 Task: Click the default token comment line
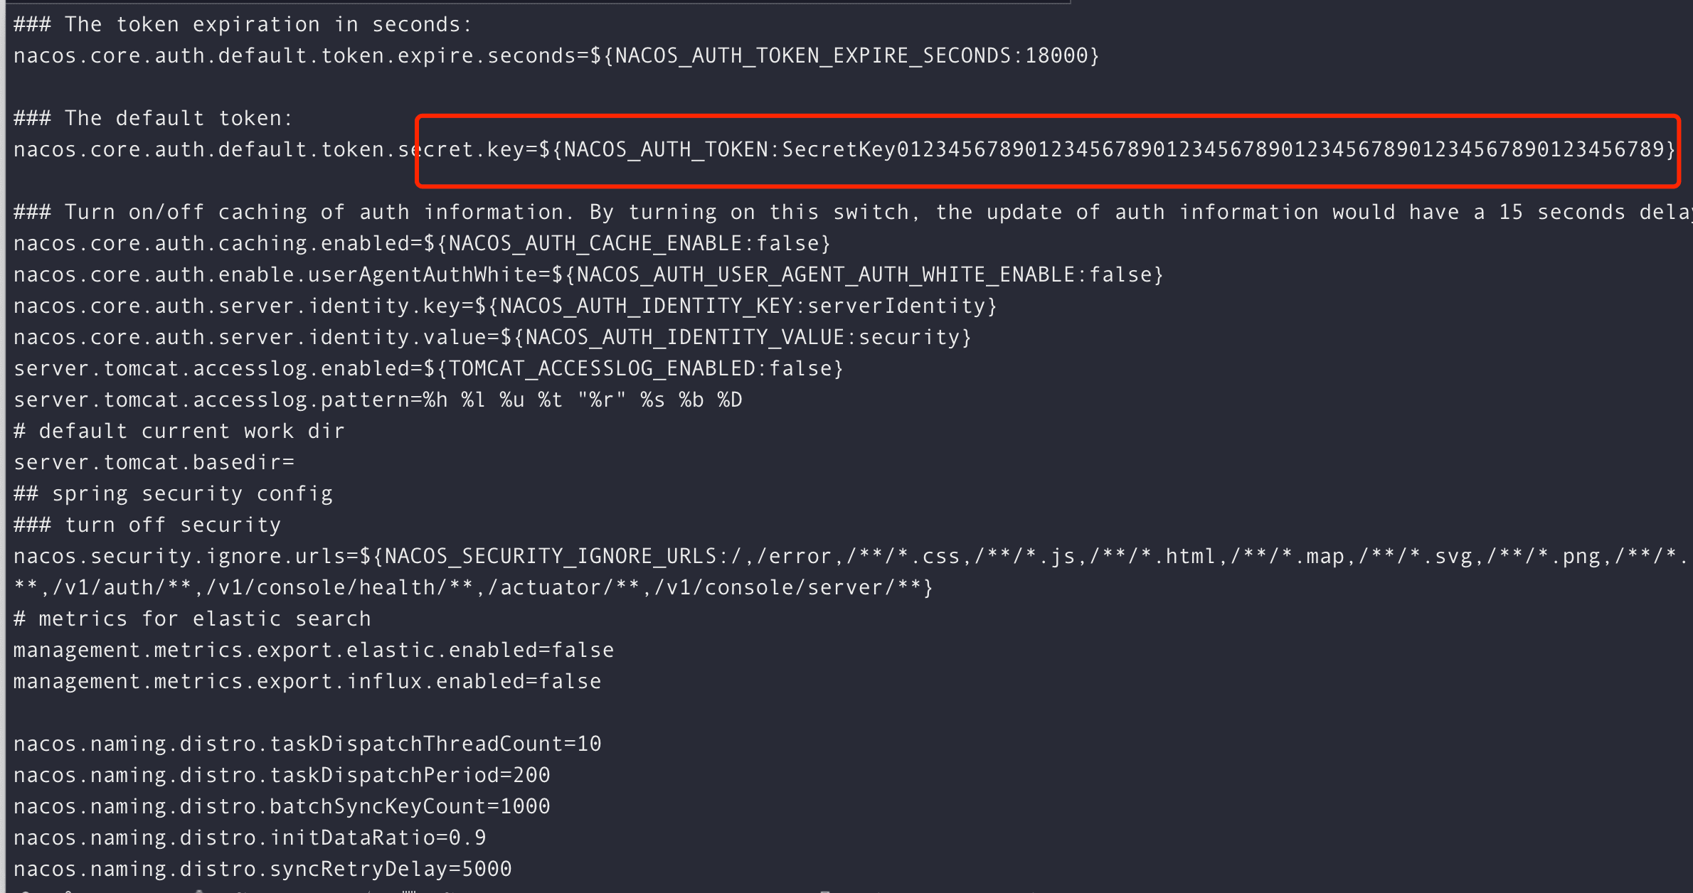tap(153, 118)
